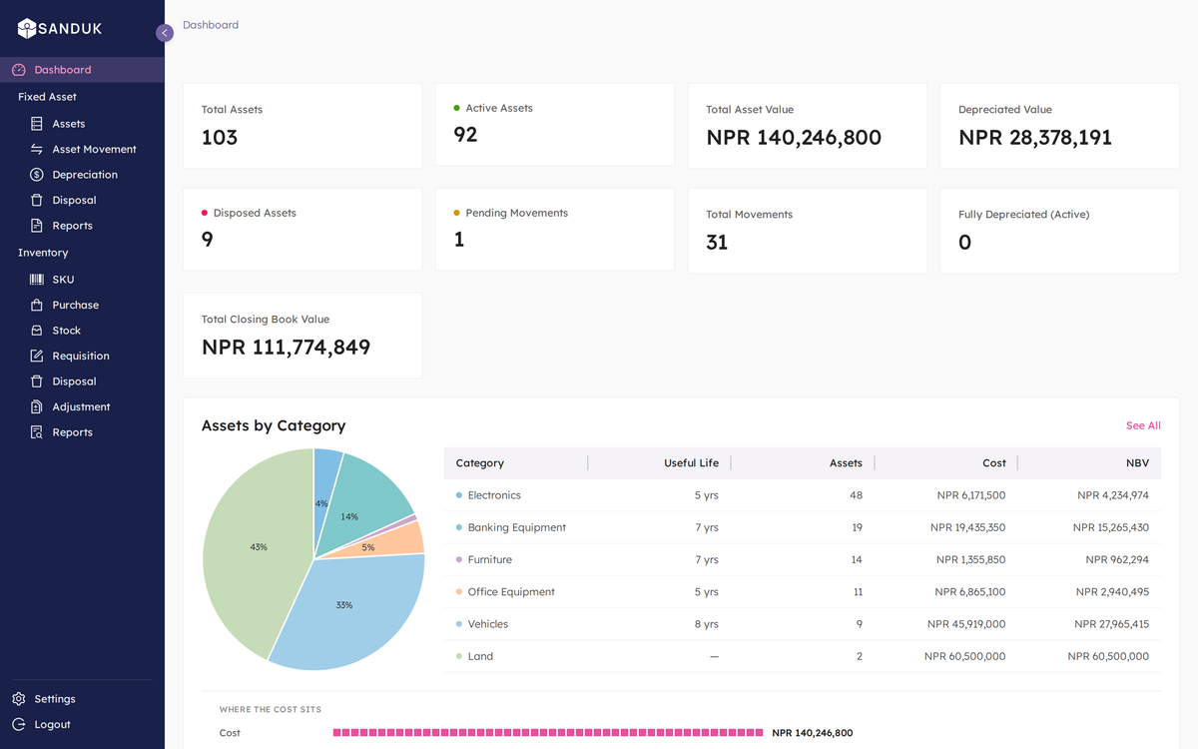Click the Dashboard breadcrumb link
This screenshot has height=749, width=1198.
pyautogui.click(x=211, y=25)
